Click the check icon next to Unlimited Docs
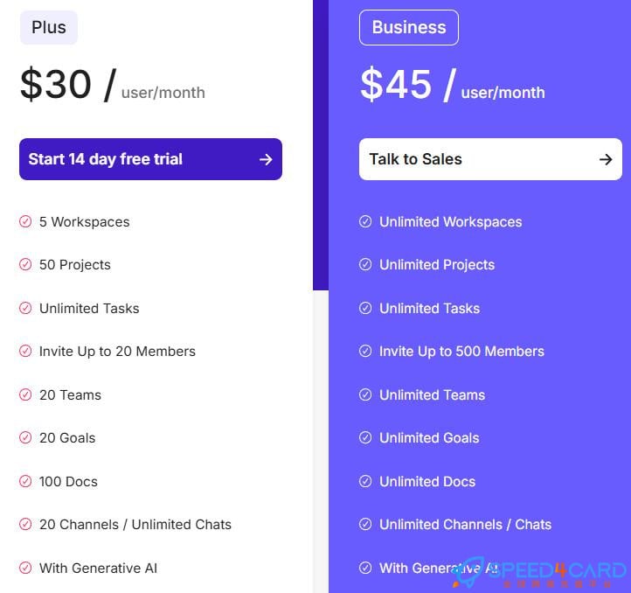 click(365, 482)
